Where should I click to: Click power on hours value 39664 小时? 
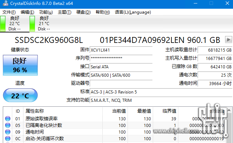215,83
